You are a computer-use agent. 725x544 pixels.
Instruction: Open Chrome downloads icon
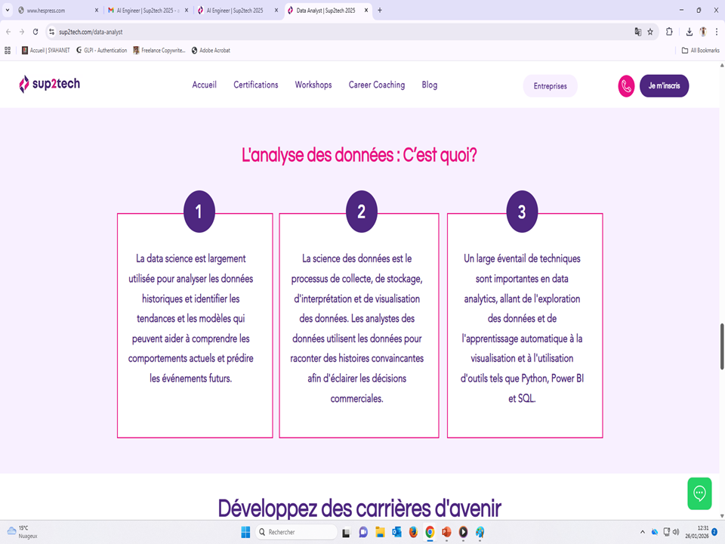(x=690, y=32)
